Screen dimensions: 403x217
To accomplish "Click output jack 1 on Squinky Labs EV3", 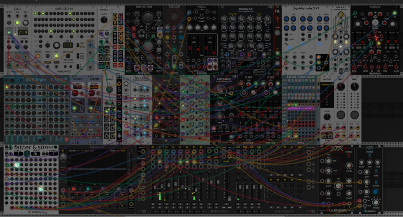I will coord(318,57).
